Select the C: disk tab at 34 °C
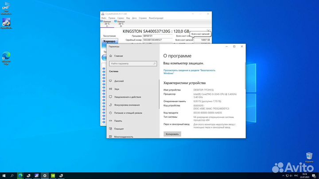Viewport: 319px width, 179px height. pos(107,23)
